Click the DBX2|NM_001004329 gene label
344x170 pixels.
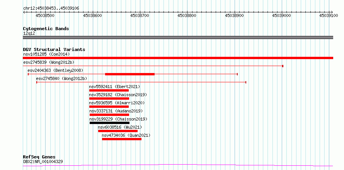click(x=43, y=161)
